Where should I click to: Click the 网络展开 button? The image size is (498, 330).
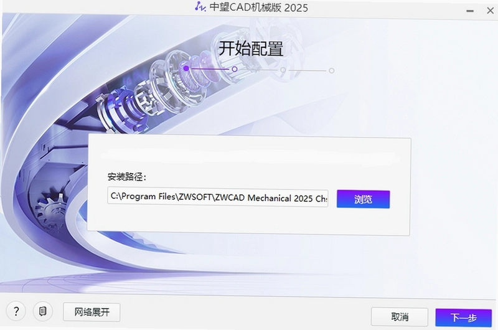pos(92,312)
